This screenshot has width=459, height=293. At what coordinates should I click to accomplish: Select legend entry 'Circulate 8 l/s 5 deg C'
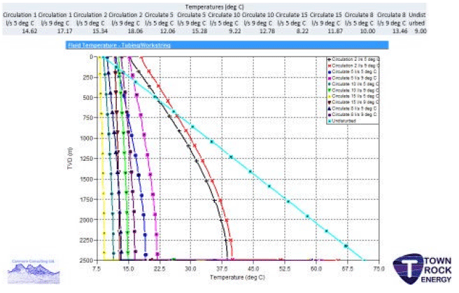(353, 108)
